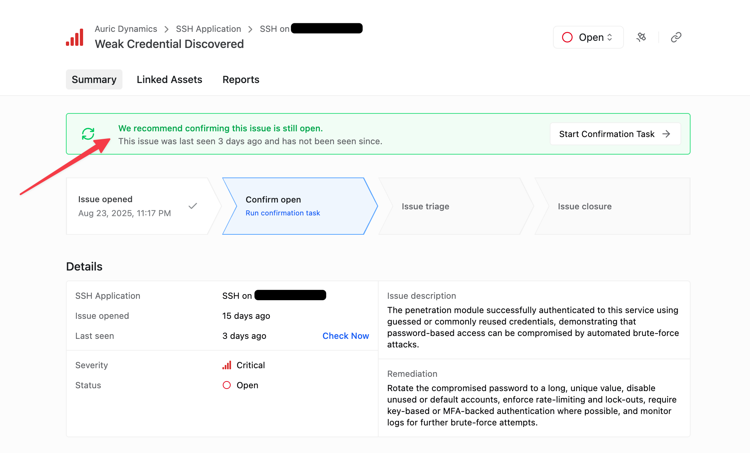Click the red severity bars header icon

tap(75, 37)
